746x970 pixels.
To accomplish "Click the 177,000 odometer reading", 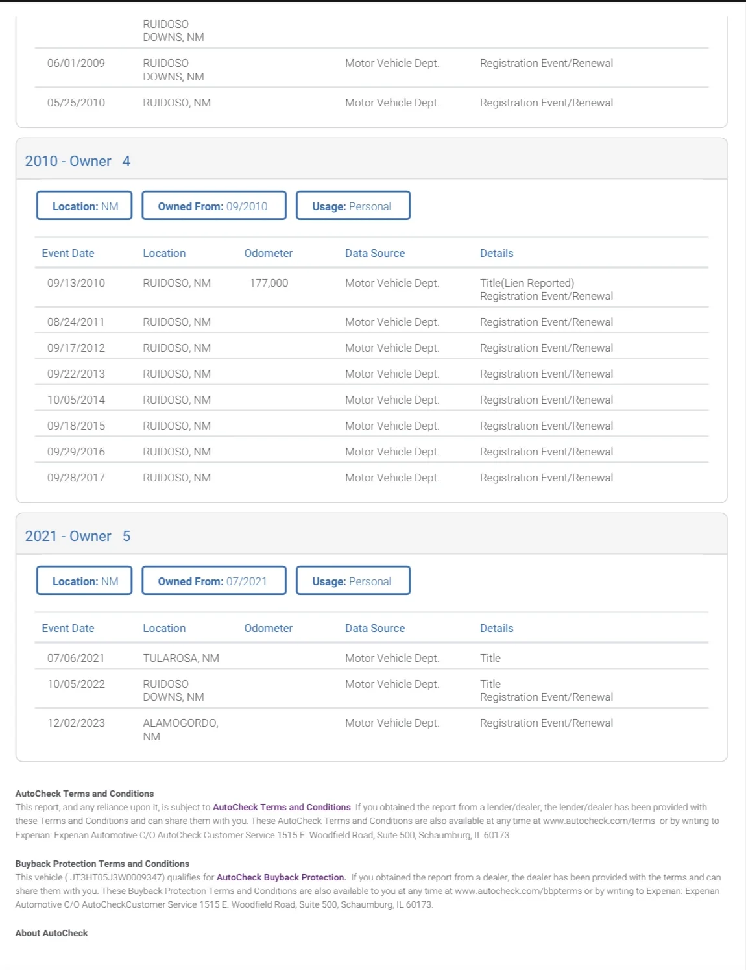I will (269, 283).
